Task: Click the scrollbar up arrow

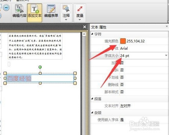Action: click(84, 34)
